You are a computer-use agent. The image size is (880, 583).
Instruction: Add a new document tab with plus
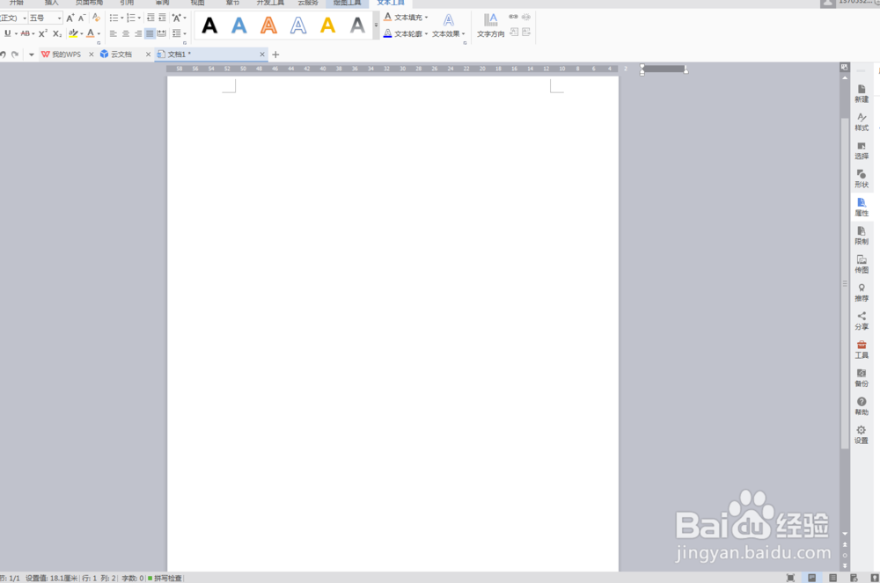tap(275, 55)
